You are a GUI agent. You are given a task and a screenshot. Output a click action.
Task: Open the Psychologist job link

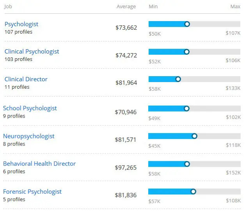[x=21, y=24]
